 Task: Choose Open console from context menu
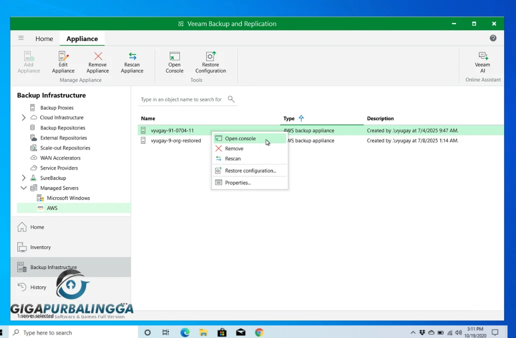pos(250,138)
